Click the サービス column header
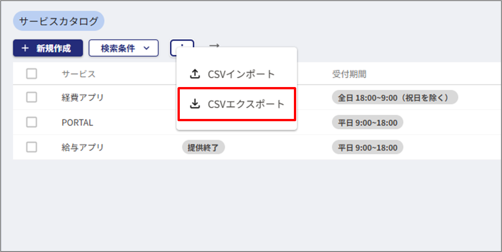 click(x=78, y=74)
